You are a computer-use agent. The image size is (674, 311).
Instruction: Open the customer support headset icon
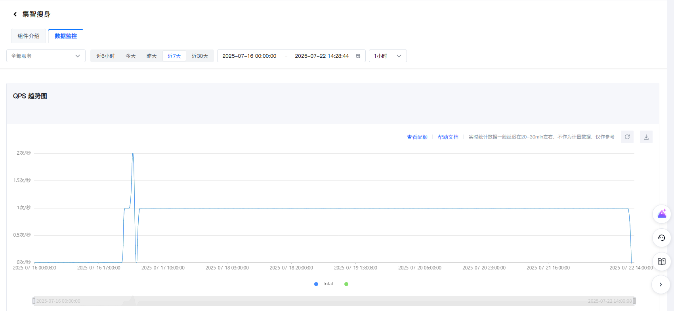(x=661, y=238)
